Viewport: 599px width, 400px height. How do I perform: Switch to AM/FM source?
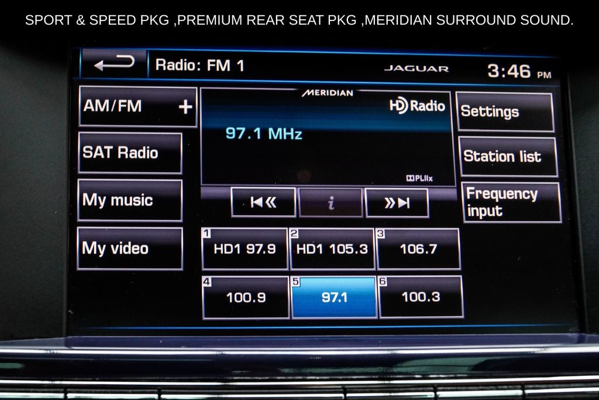tap(138, 107)
